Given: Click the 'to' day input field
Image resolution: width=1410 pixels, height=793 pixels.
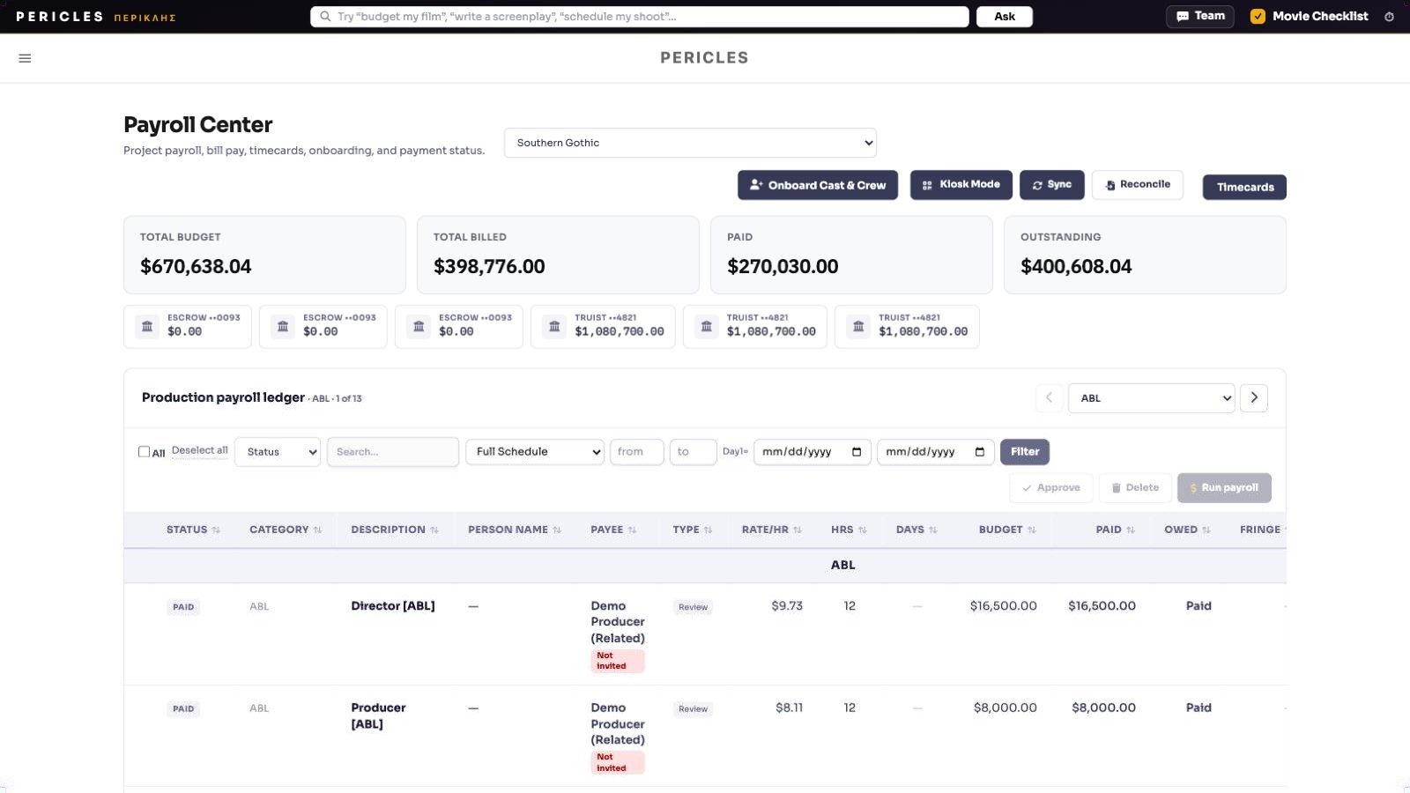Looking at the screenshot, I should 694,452.
